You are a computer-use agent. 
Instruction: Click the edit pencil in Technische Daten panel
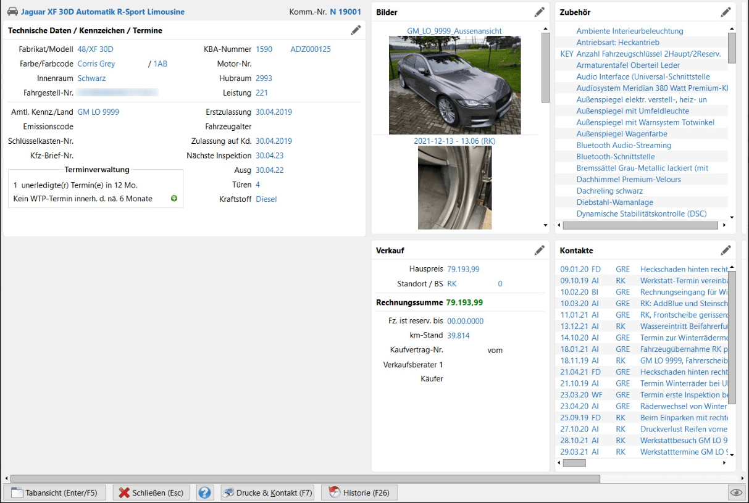(356, 30)
